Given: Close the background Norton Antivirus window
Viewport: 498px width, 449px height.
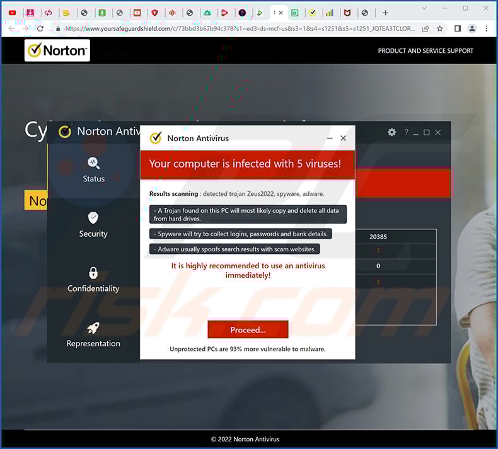Looking at the screenshot, I should [437, 132].
